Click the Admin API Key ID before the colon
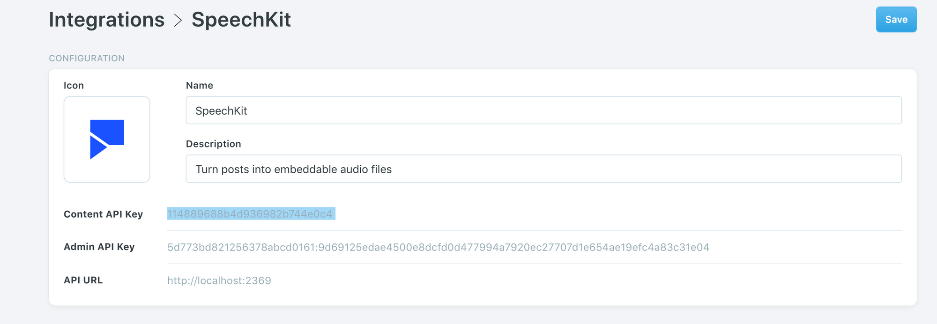The width and height of the screenshot is (937, 324). 241,247
